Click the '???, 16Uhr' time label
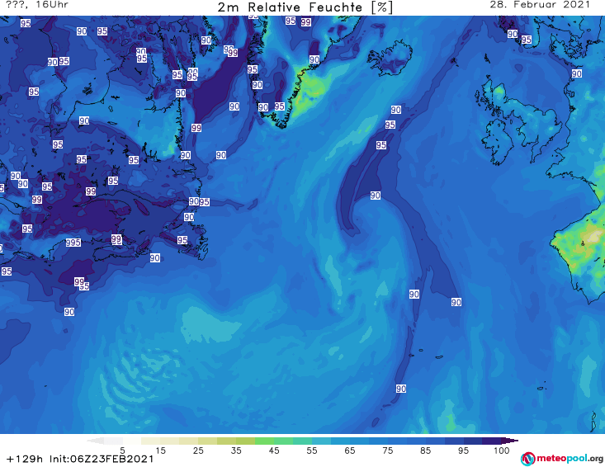This screenshot has width=605, height=467. click(37, 5)
